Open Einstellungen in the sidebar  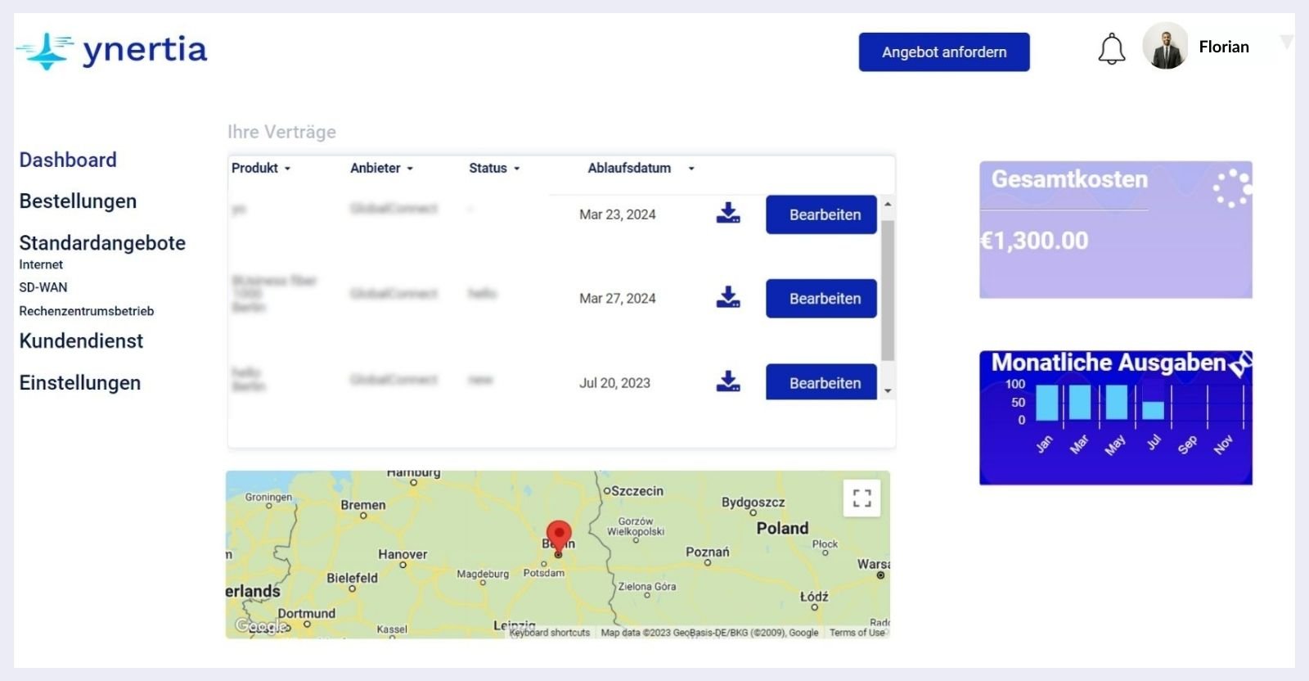tap(80, 383)
